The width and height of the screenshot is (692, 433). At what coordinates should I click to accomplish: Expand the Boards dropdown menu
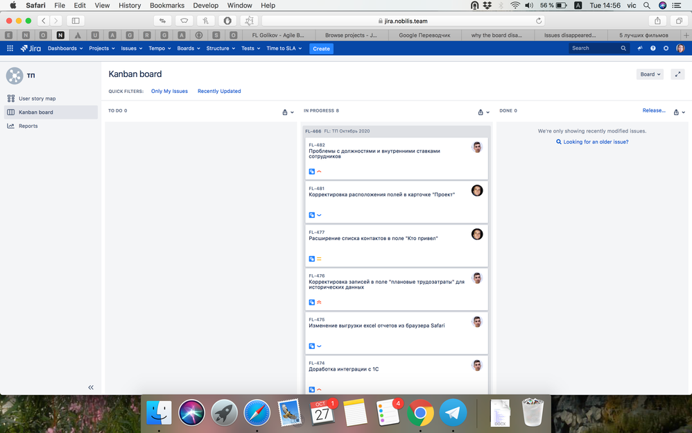tap(189, 48)
